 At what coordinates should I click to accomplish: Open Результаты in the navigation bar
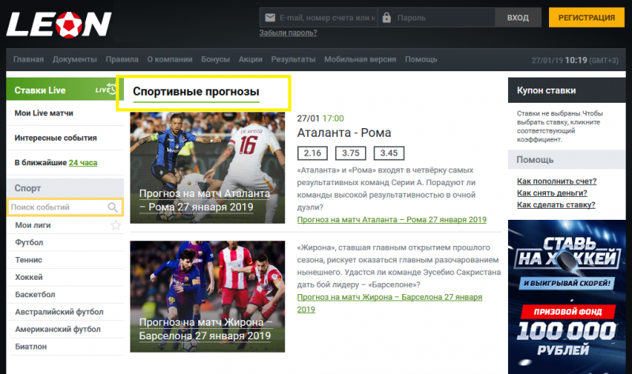(293, 59)
